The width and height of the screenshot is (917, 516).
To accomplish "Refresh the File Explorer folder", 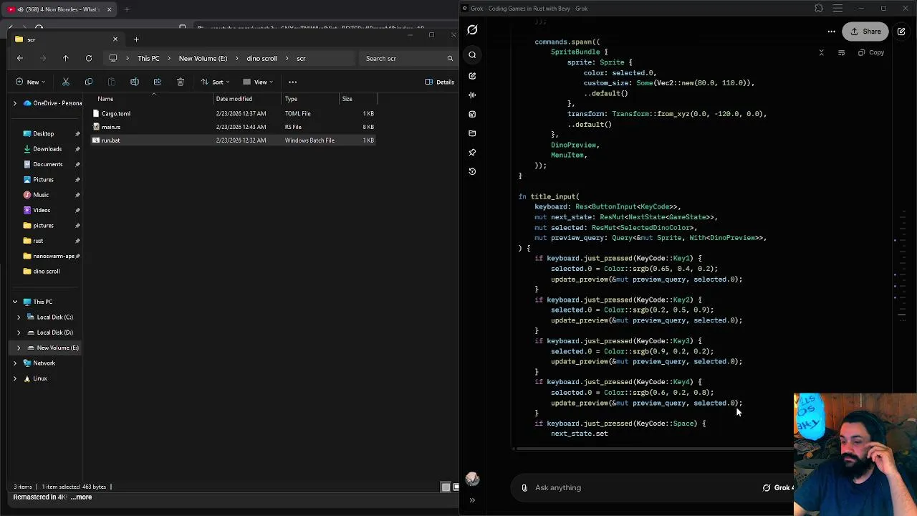I will (x=88, y=59).
